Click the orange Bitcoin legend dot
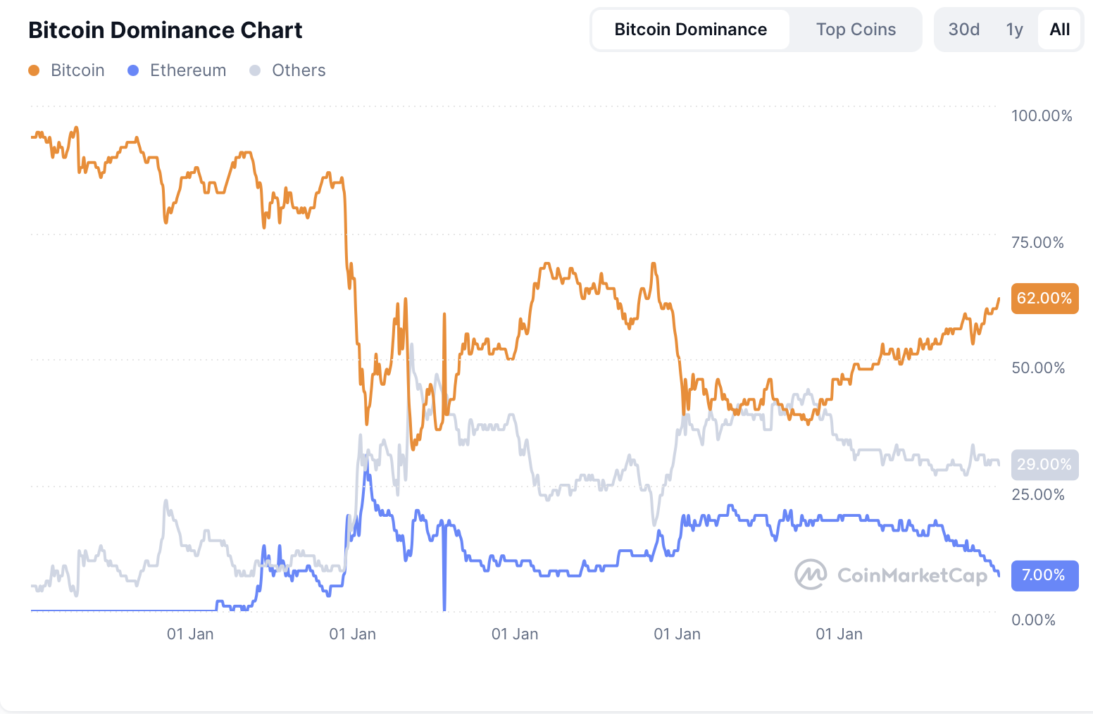Screen dimensions: 1093x714 click(34, 70)
